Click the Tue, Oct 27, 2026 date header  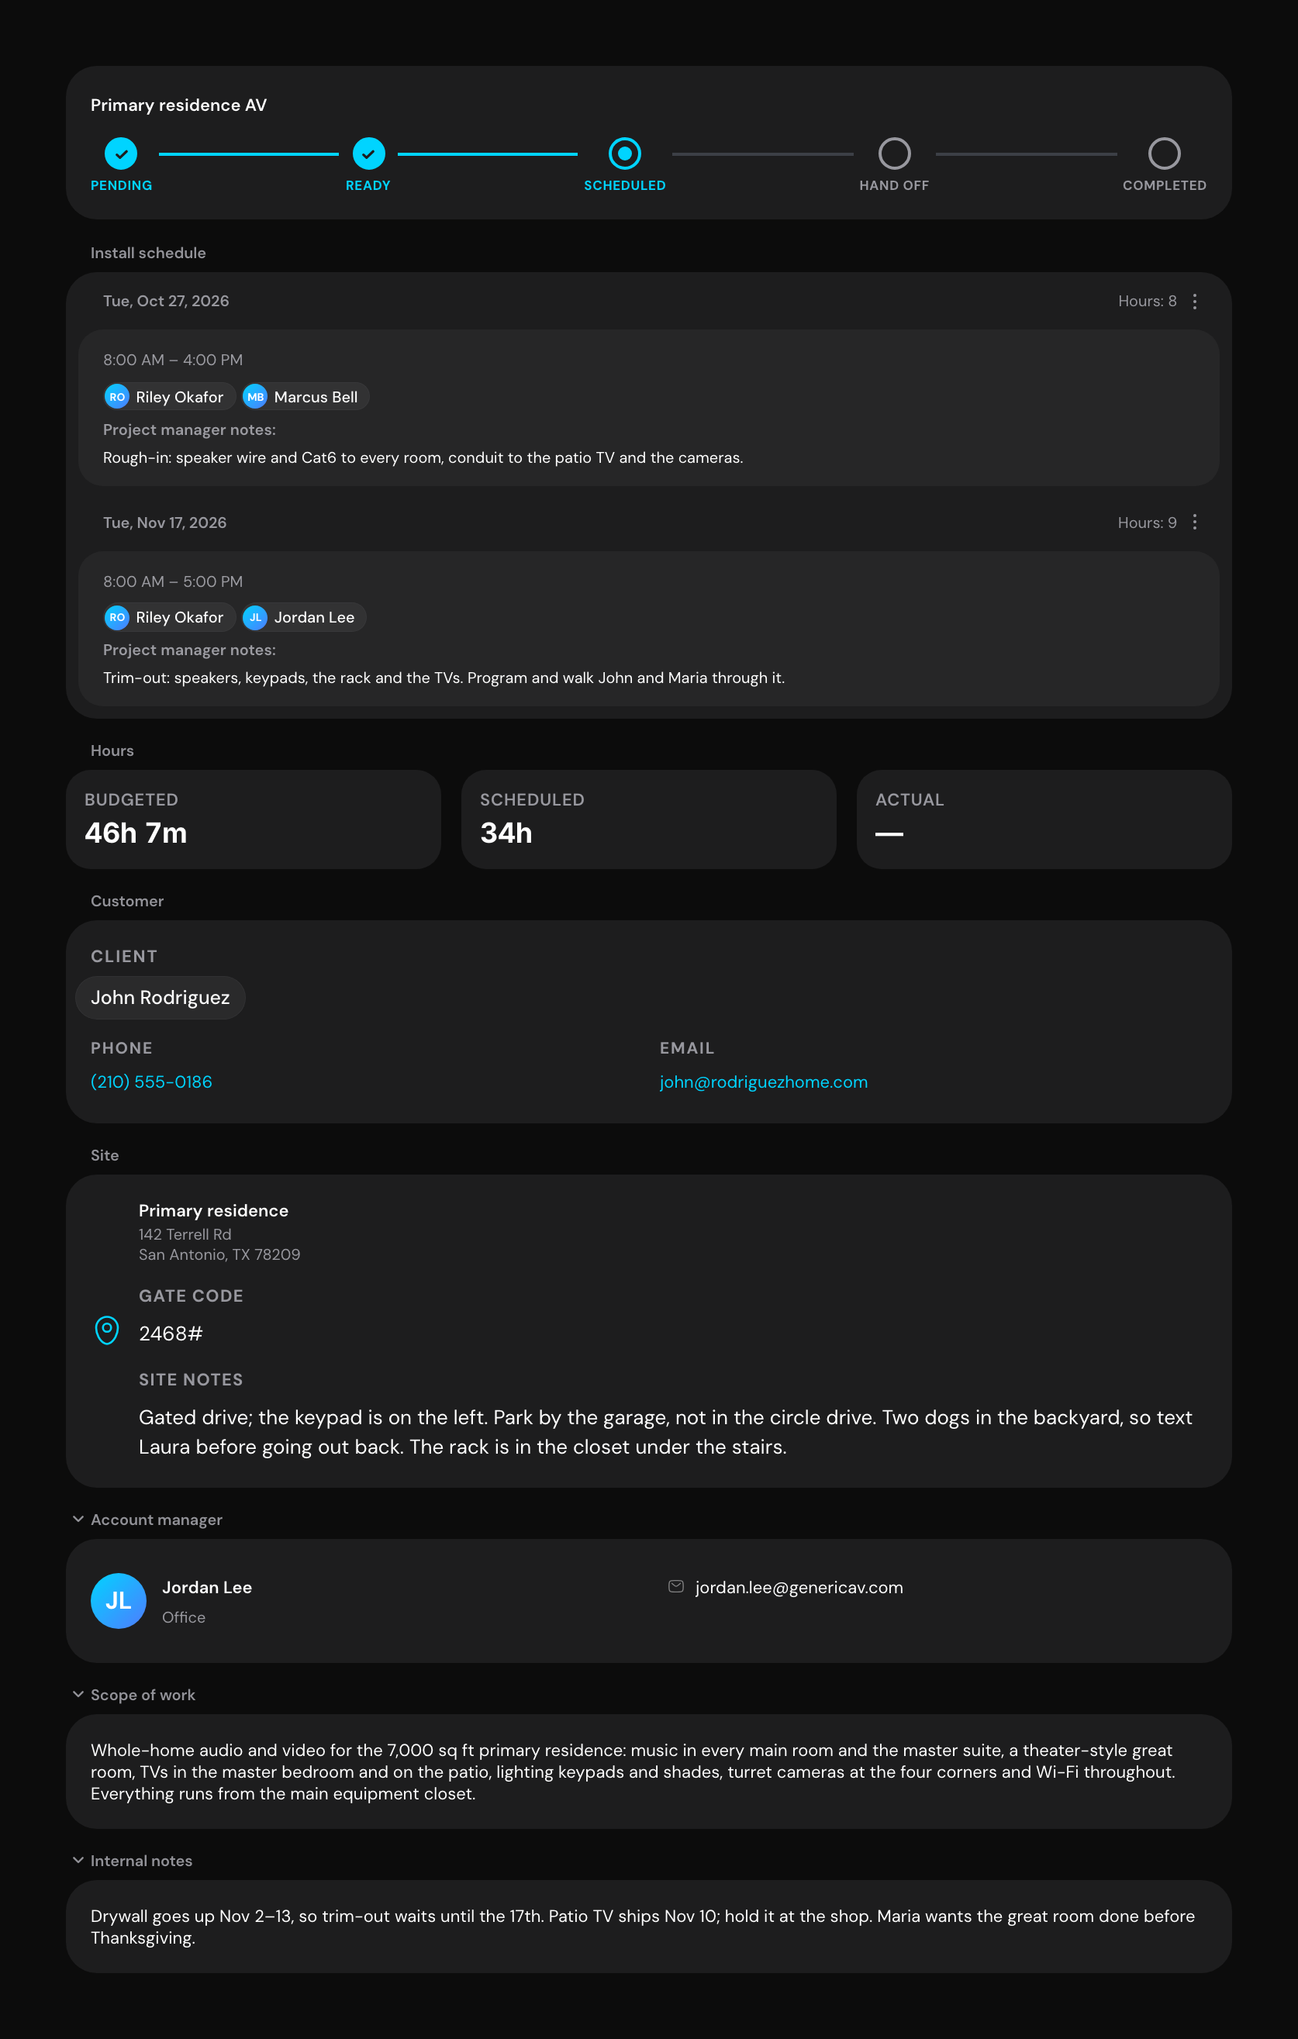[x=166, y=302]
